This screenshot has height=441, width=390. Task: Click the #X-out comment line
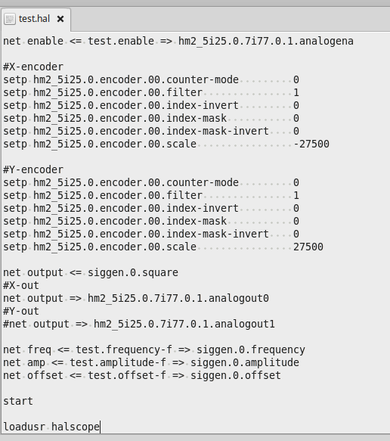(21, 285)
